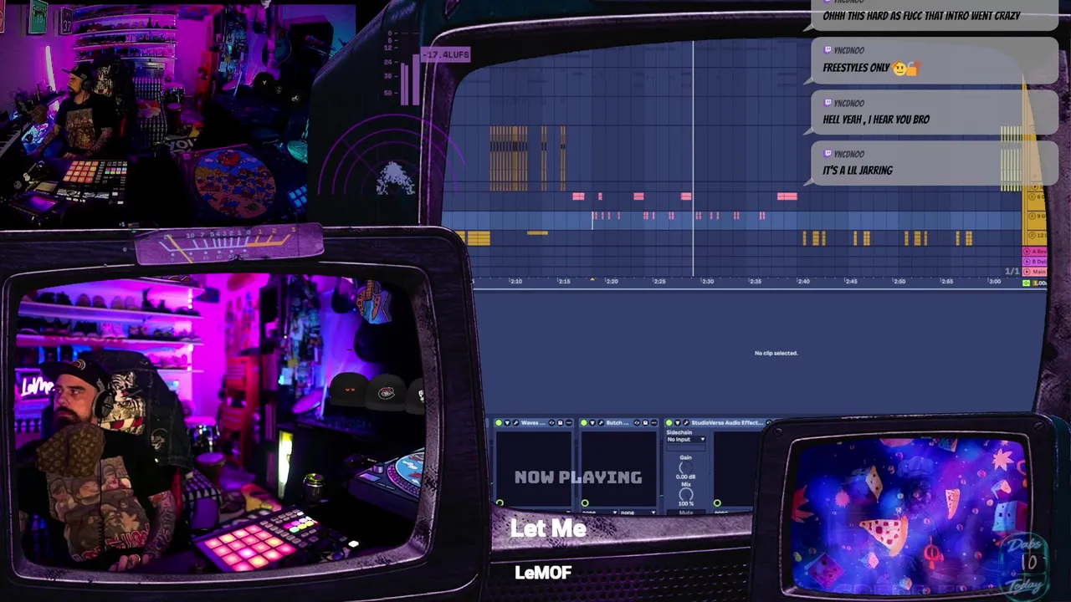This screenshot has height=602, width=1071.
Task: Select short yellow clip near 2:12
Action: 537,232
